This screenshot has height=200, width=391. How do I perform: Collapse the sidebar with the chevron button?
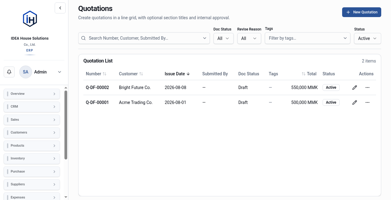(60, 8)
